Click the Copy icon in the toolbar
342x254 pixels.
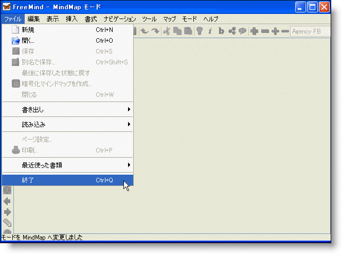(x=177, y=31)
